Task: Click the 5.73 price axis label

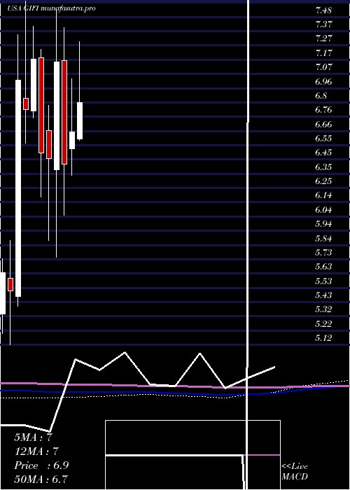Action: [x=323, y=253]
